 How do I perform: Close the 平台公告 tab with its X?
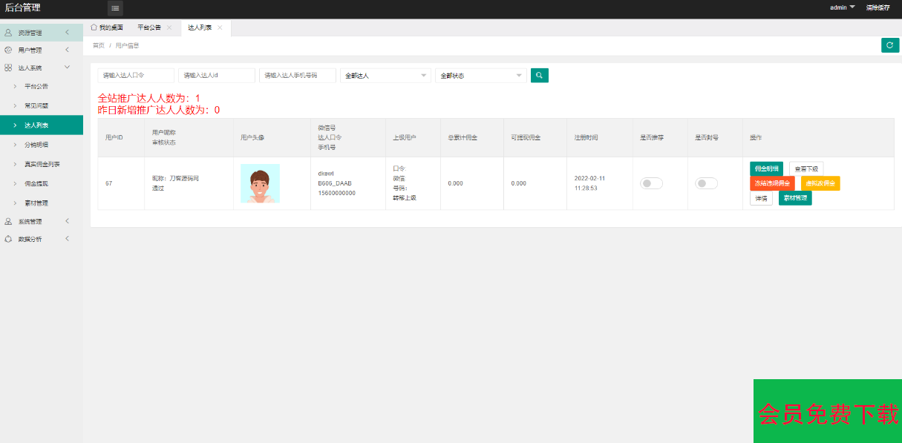tap(169, 27)
